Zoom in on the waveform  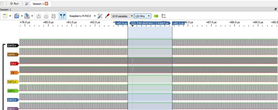(39, 16)
